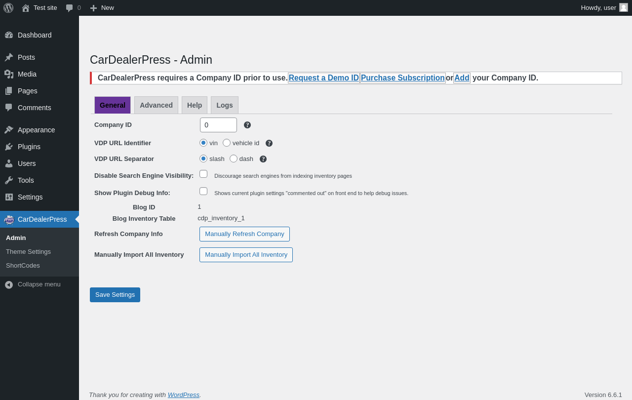Open the Plugins menu label
This screenshot has height=400, width=632.
29,147
